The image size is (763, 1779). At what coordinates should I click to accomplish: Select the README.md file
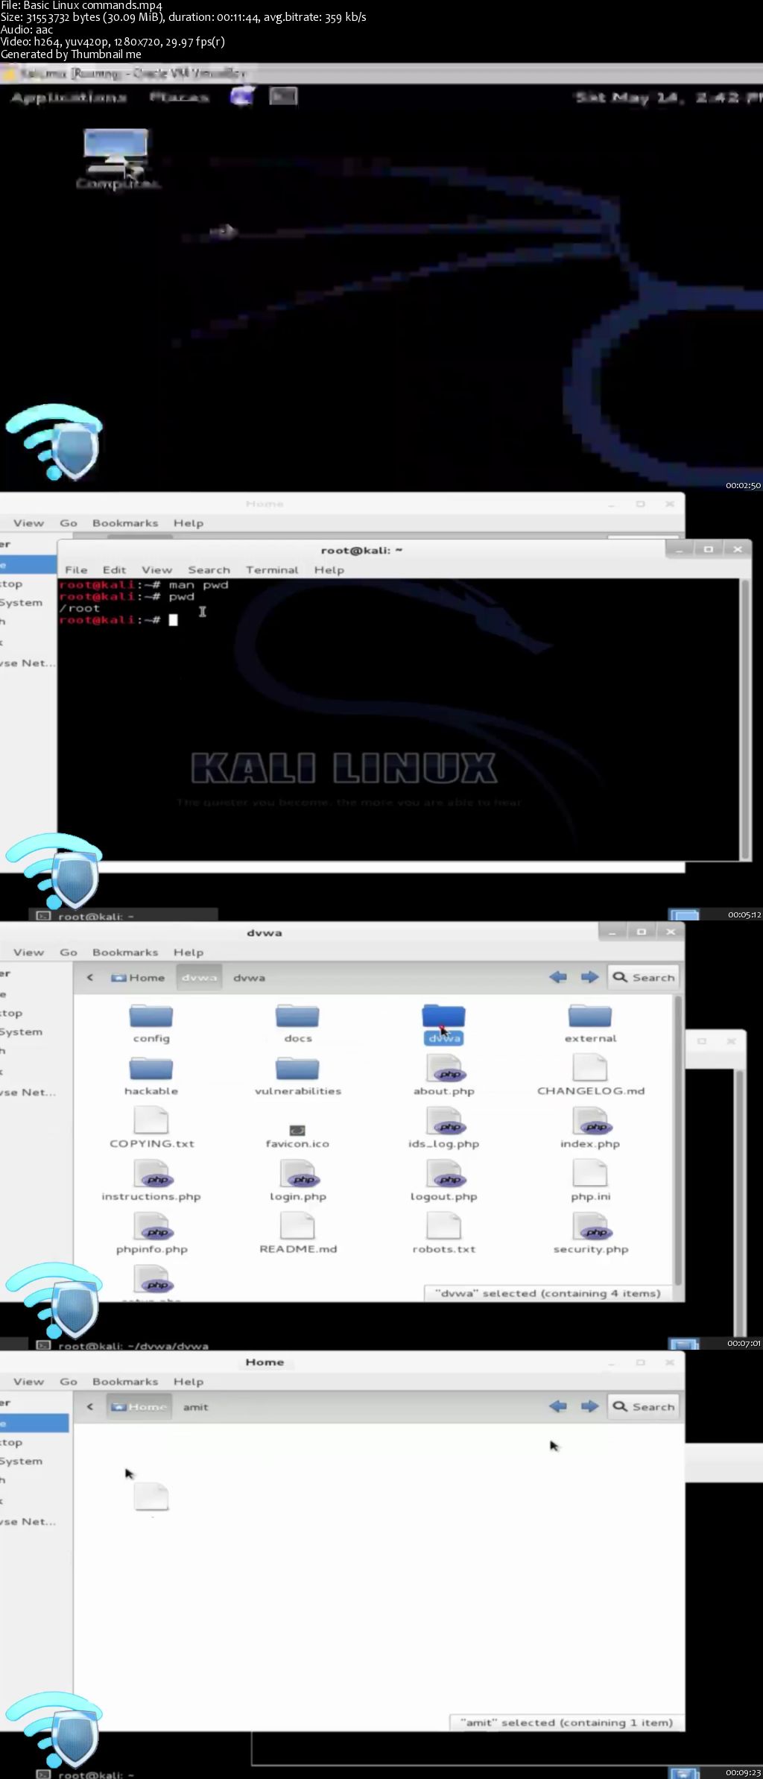coord(298,1233)
